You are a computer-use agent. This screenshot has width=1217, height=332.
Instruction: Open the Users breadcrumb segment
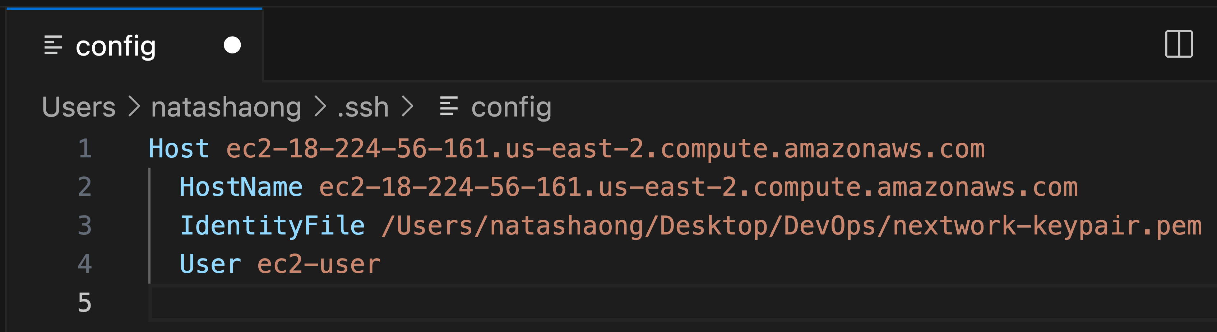[x=79, y=107]
